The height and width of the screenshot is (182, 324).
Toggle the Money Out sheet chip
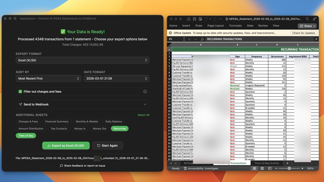coord(100,129)
